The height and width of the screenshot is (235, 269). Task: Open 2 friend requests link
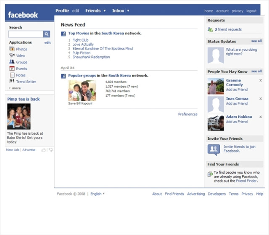coord(228,29)
